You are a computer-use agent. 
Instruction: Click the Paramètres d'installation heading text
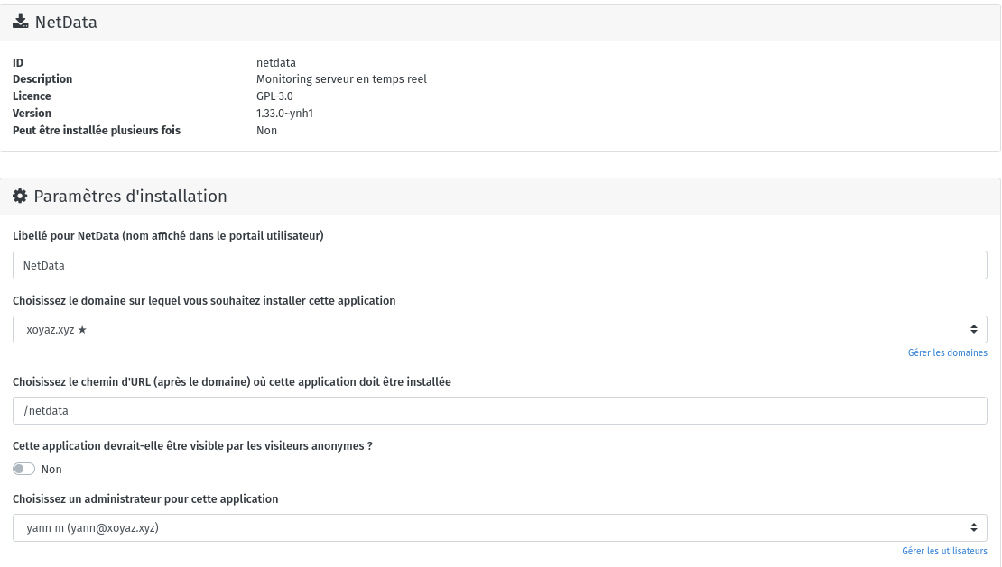[130, 197]
